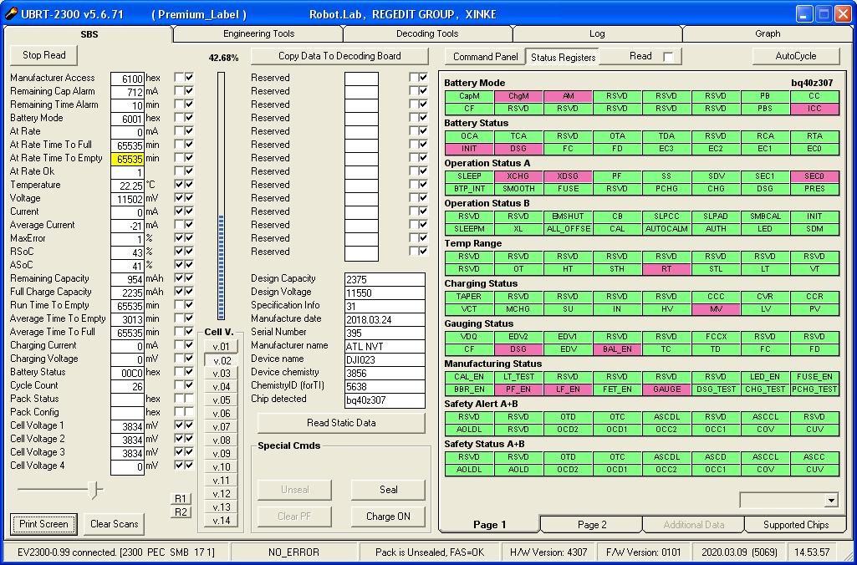Click the XCHG bit in Operation Status A
The image size is (857, 565).
coord(518,176)
